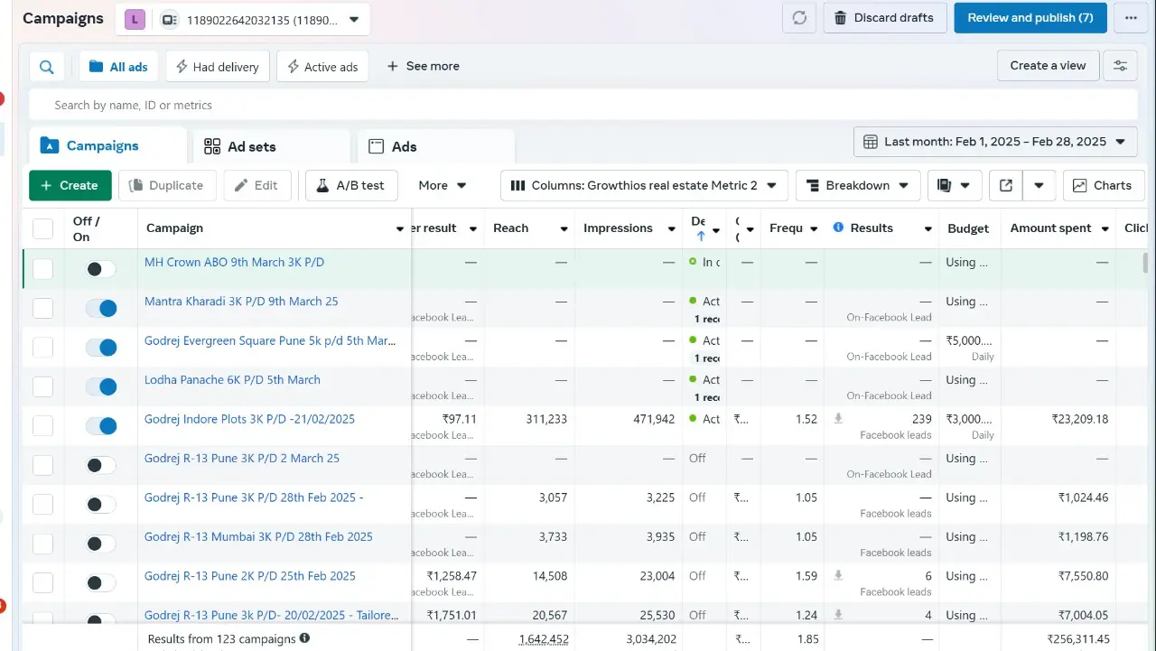Open the Columns Growthios metric dropdown

[x=644, y=185]
